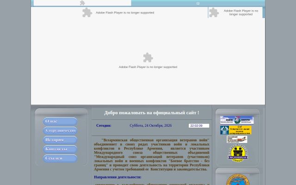Viewport: 296px width, 185px height.
Task: Go to the "История" section
Action: (x=60, y=140)
